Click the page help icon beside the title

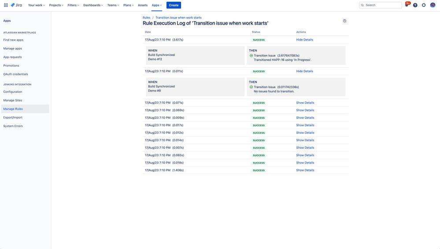click(x=344, y=21)
